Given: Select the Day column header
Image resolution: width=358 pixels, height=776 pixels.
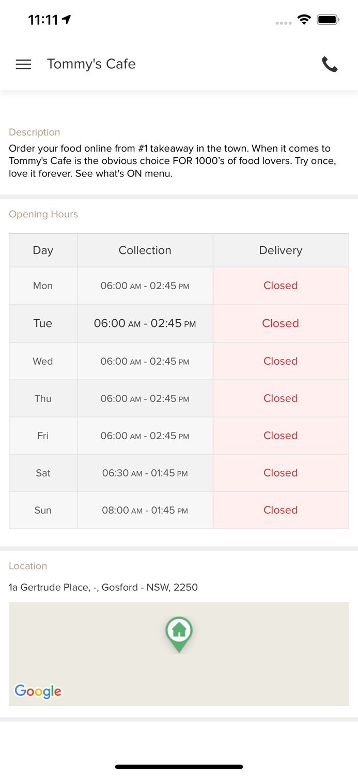Looking at the screenshot, I should click(x=43, y=250).
